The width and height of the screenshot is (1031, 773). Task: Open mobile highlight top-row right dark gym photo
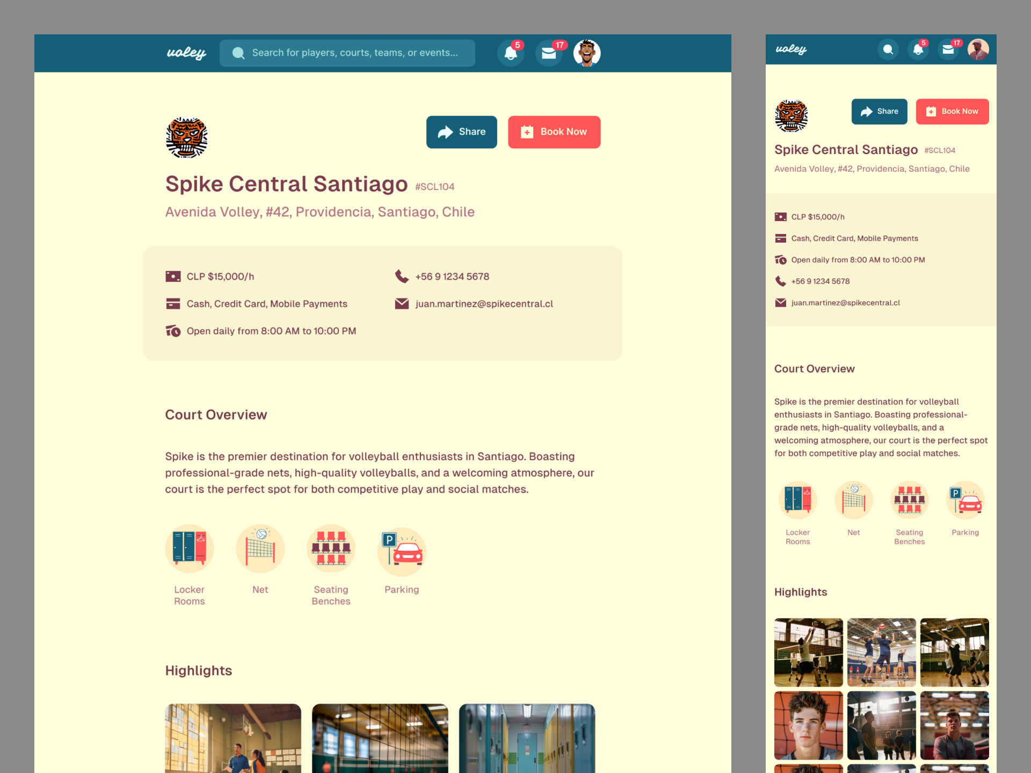[955, 652]
